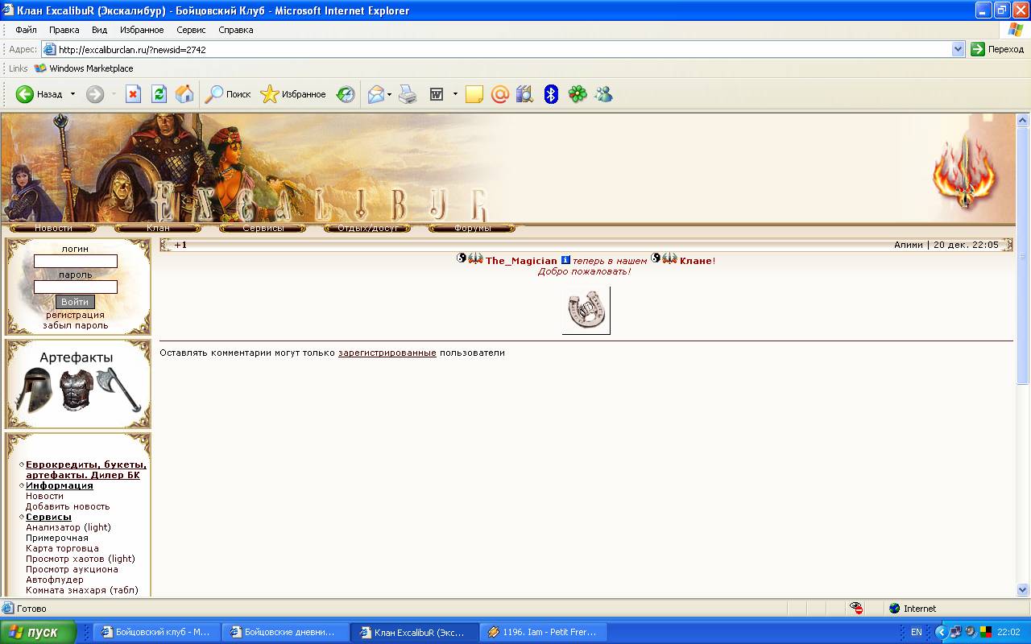Screen dimensions: 1031x644
Task: Switch to 1196. Iam - Petit Frer taskbar item
Action: click(542, 632)
